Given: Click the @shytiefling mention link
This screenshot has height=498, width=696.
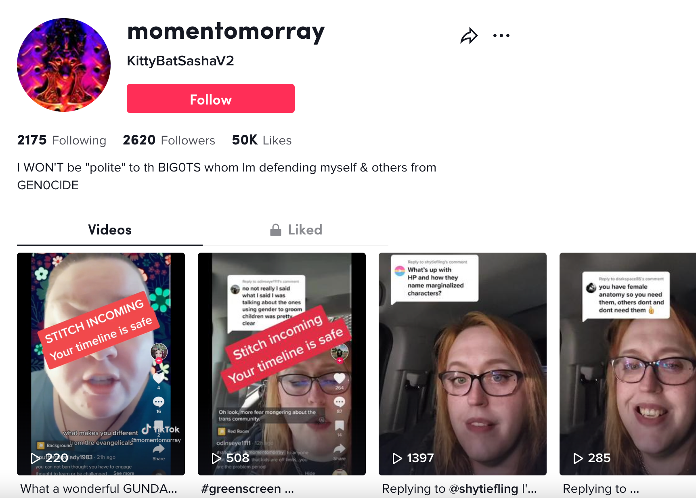Looking at the screenshot, I should [484, 489].
